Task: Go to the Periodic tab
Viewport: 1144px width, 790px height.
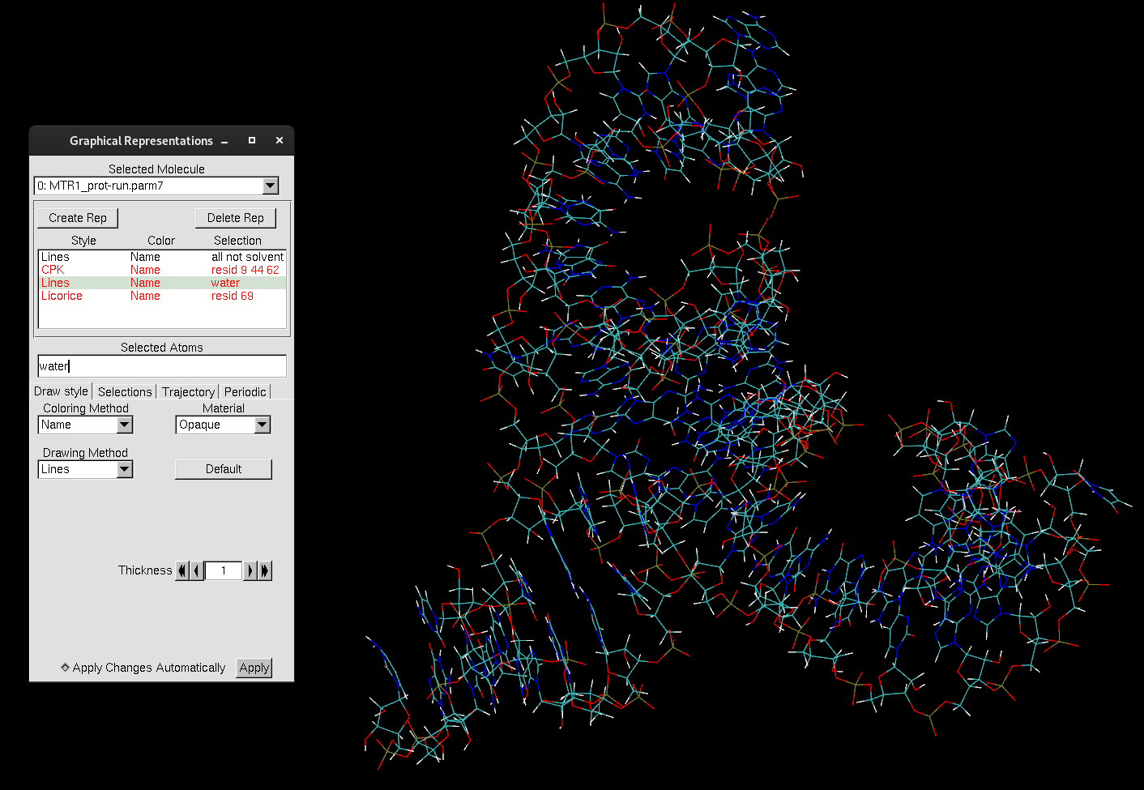Action: (245, 392)
